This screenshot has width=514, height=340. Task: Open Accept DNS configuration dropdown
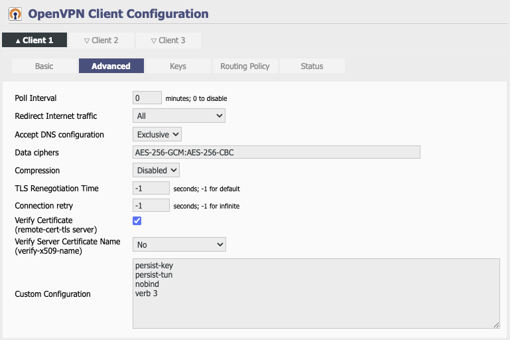pyautogui.click(x=157, y=135)
